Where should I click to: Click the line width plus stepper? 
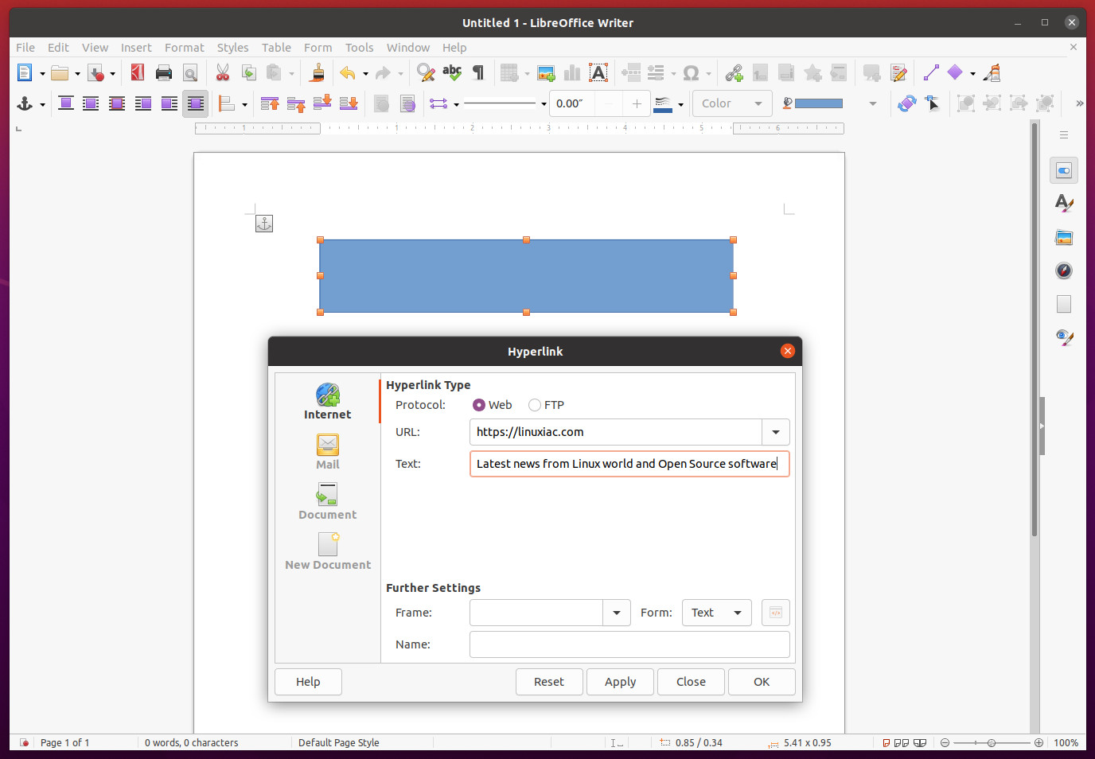(637, 103)
